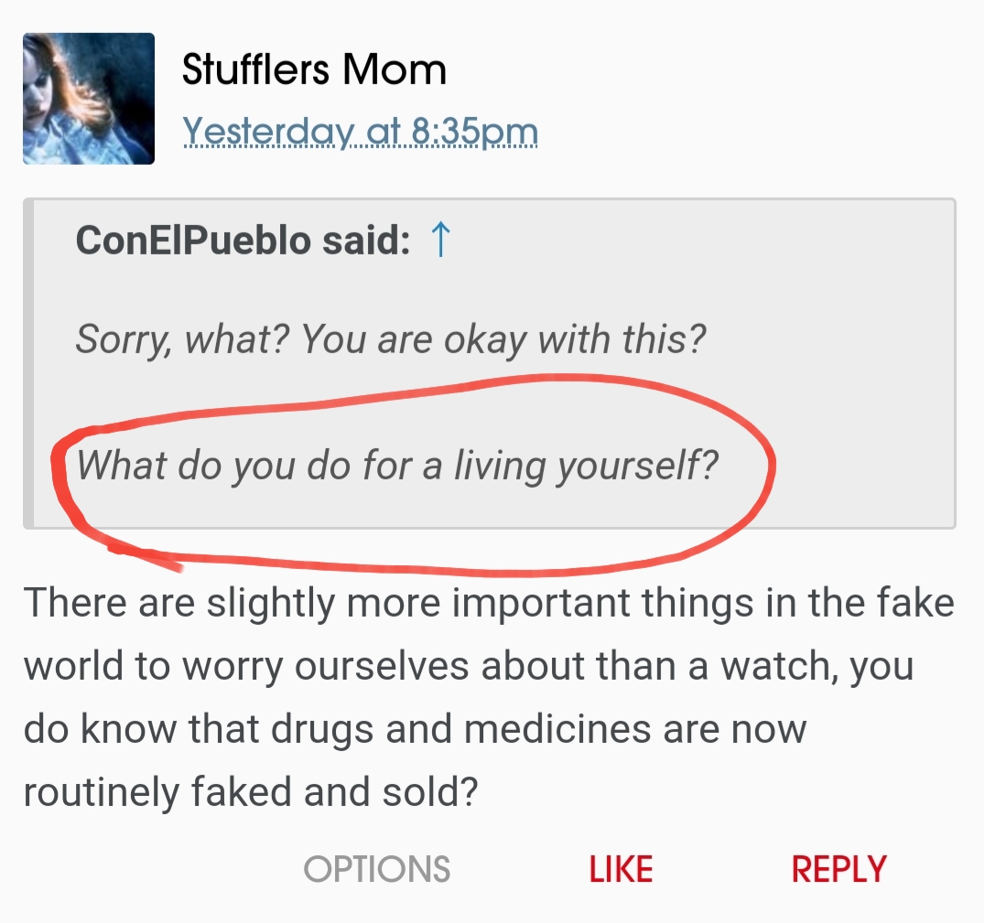Jump to original post via blue arrow

pos(440,241)
